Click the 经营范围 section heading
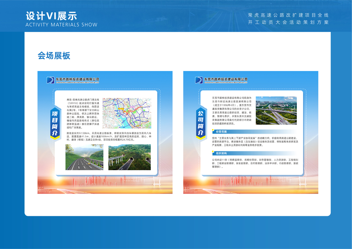This screenshot has height=249, width=352. (221, 132)
